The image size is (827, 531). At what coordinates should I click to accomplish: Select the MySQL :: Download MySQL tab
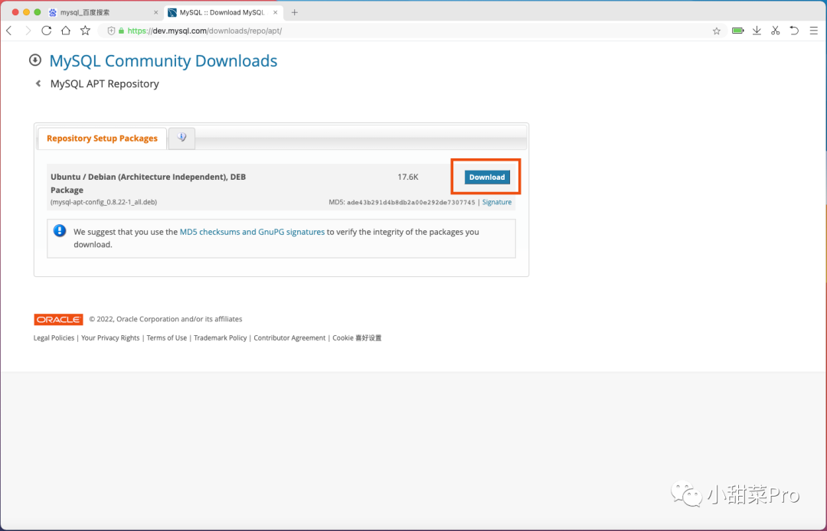224,12
